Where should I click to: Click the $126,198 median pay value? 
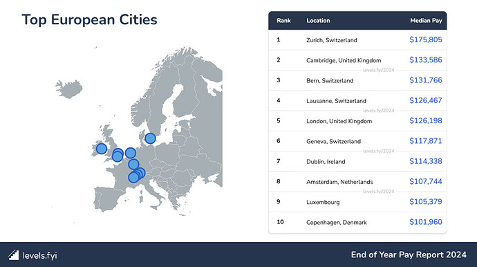tap(426, 120)
